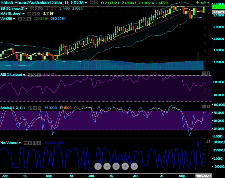Expand the MA (10, close) dropdown arrow

click(x=24, y=14)
